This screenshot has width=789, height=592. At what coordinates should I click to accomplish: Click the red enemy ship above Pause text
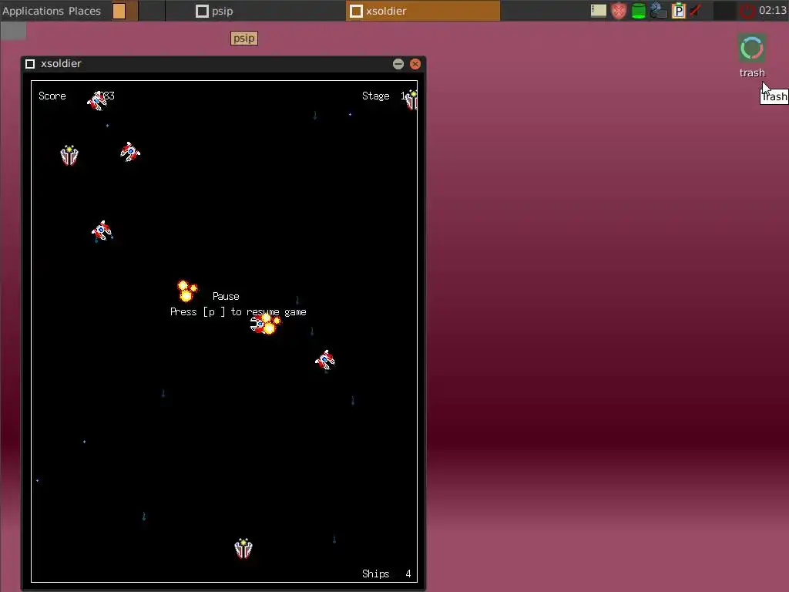coord(102,231)
